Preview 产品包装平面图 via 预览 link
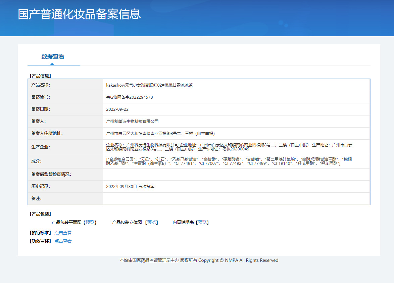Screen dimensions: 394x283 point(90,223)
